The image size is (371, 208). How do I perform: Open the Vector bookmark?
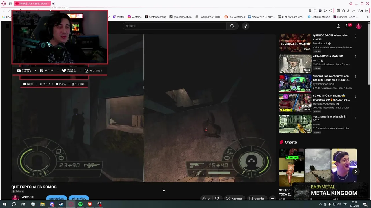119,17
